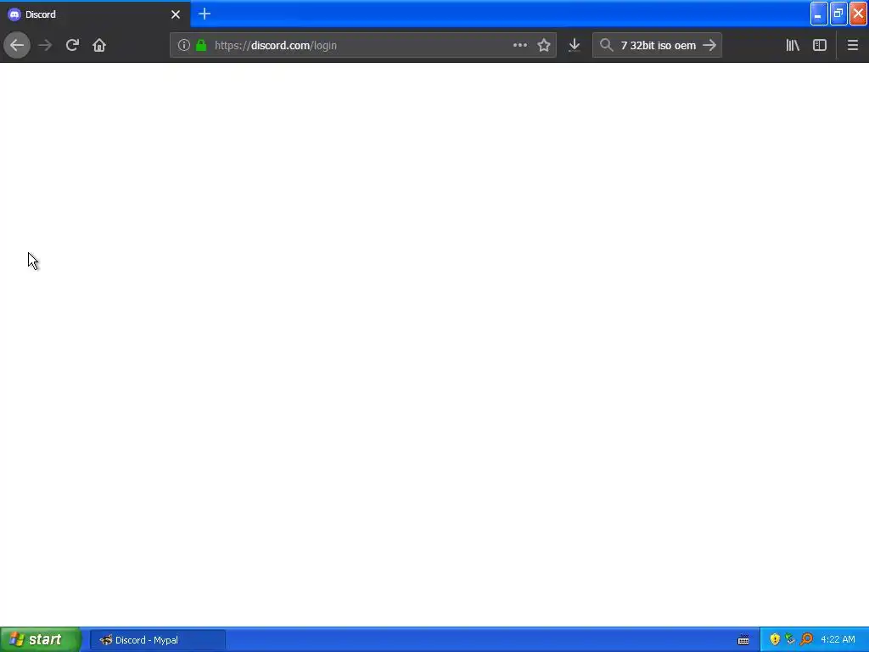Click the search box containing '7 32bit iso oem'

click(658, 46)
